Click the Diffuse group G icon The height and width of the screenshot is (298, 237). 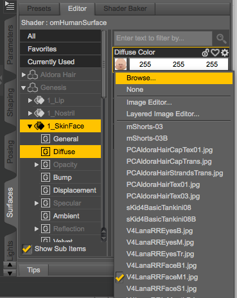[46, 152]
